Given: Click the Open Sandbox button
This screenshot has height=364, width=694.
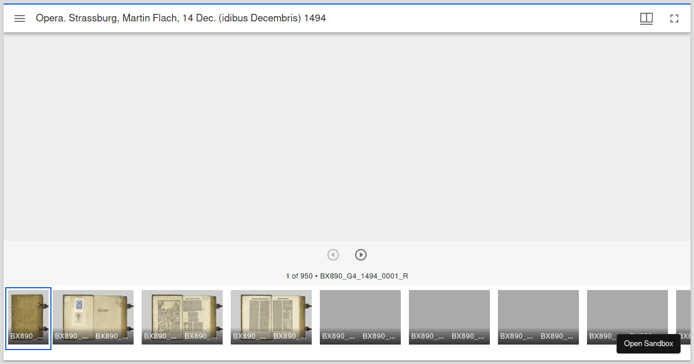Looking at the screenshot, I should tap(648, 343).
